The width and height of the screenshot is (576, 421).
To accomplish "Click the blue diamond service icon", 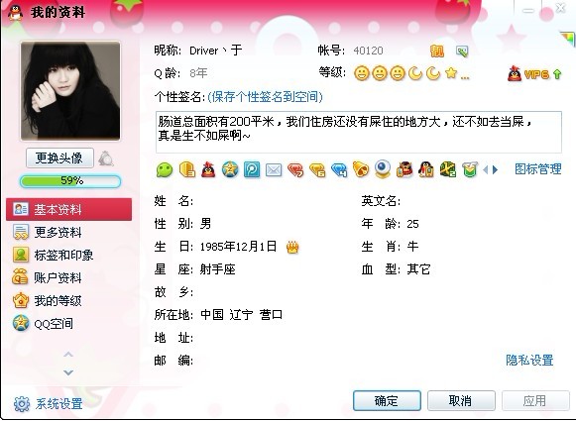I will pyautogui.click(x=339, y=170).
